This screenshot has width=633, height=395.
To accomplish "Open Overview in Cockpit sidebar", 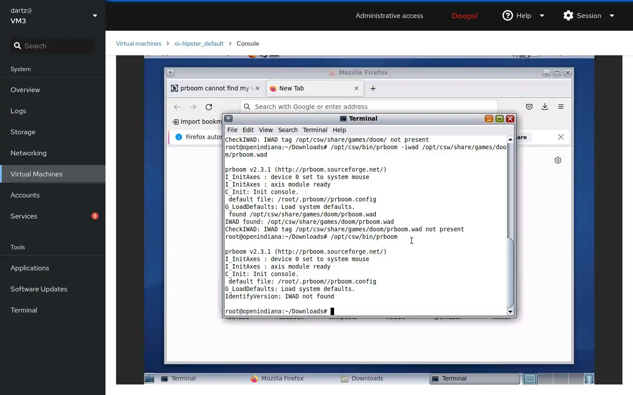I will (x=53, y=90).
